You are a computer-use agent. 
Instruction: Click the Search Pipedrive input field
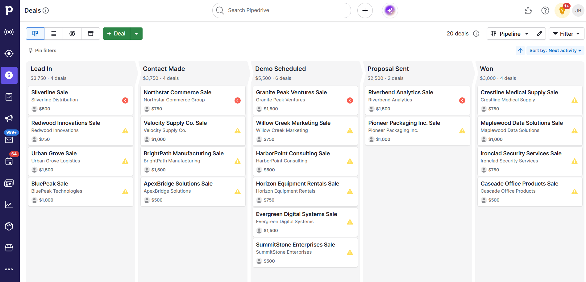[x=281, y=10]
